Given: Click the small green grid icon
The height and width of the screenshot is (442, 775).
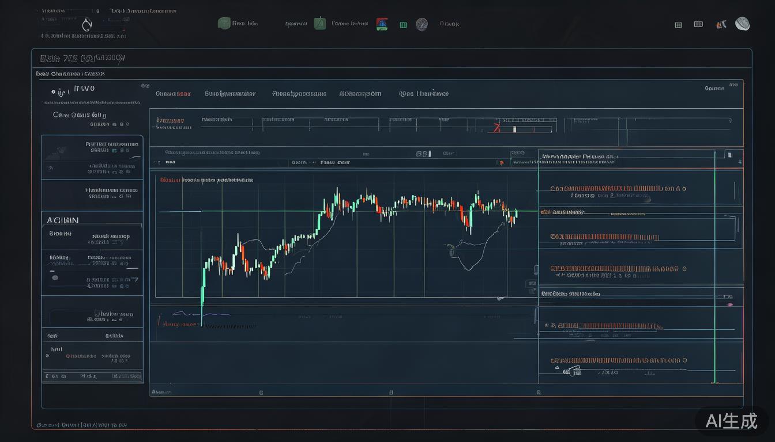Looking at the screenshot, I should (403, 25).
